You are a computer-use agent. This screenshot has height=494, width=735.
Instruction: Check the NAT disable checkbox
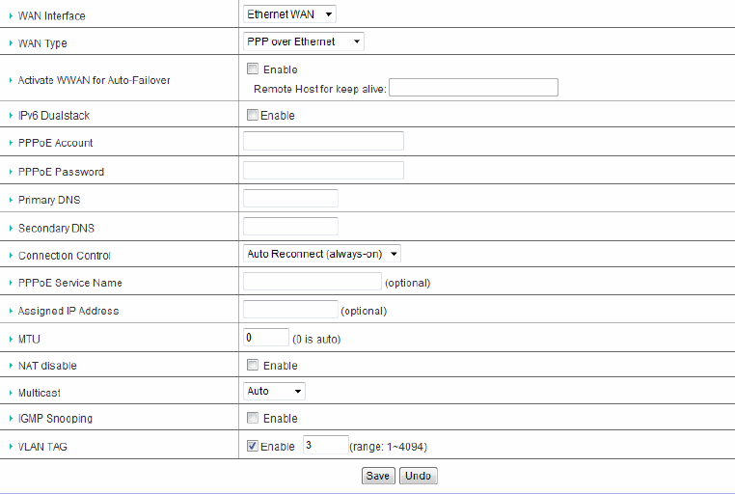tap(253, 366)
